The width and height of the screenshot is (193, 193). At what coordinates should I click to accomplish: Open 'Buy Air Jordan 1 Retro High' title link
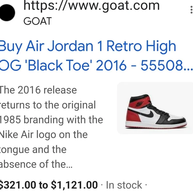pos(88,47)
